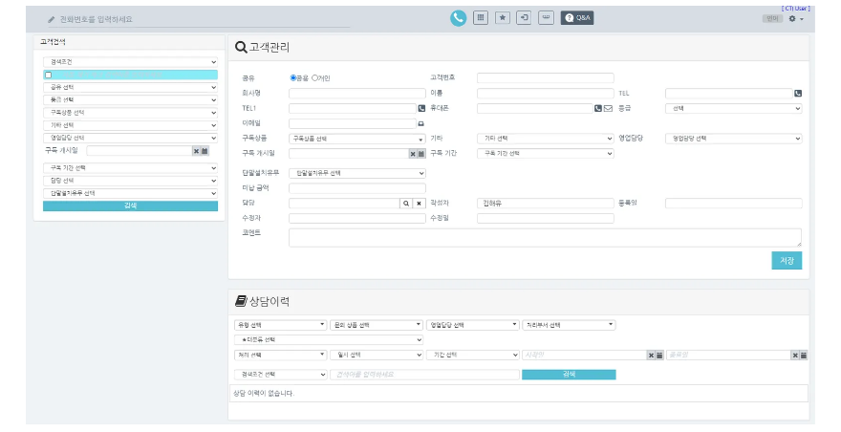Click the call transfer arrow icon

coord(524,17)
